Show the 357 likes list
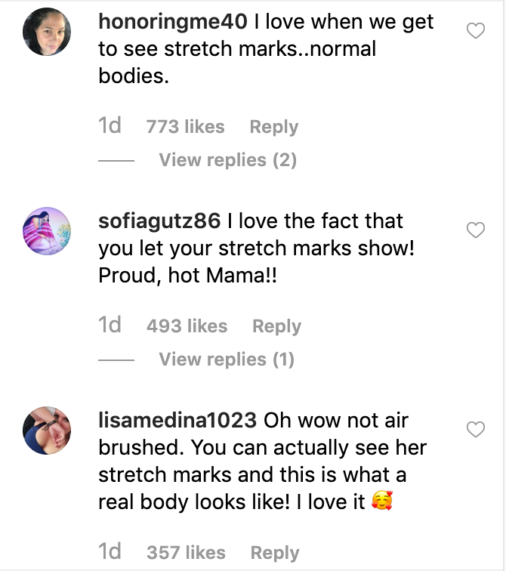Image resolution: width=506 pixels, height=571 pixels. pos(186,552)
